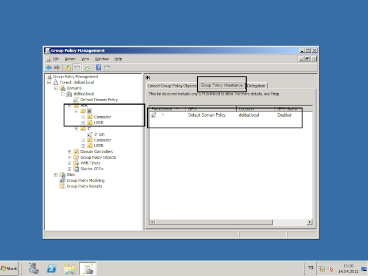
Task: Open Windows Explorer folder icon on taskbar
Action: [70, 269]
